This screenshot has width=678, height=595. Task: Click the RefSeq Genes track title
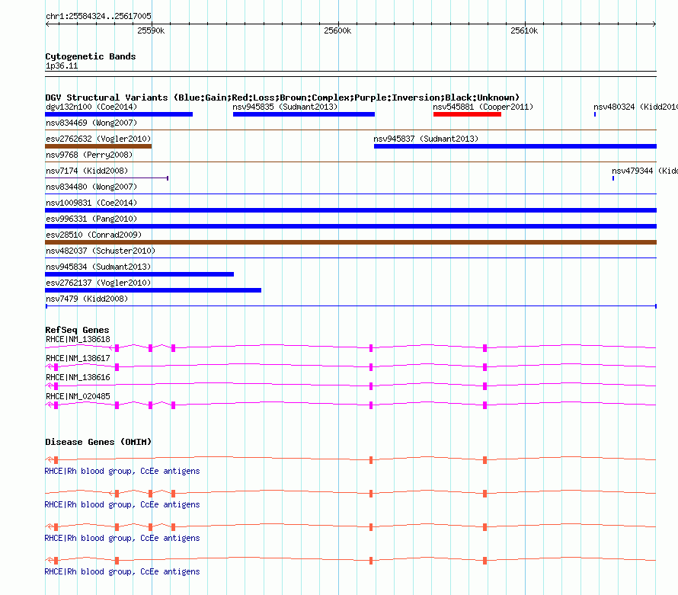[77, 330]
